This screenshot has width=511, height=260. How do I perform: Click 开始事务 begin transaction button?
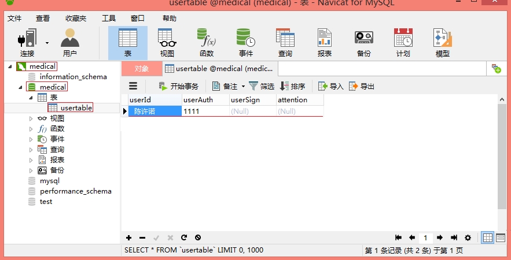click(x=179, y=86)
